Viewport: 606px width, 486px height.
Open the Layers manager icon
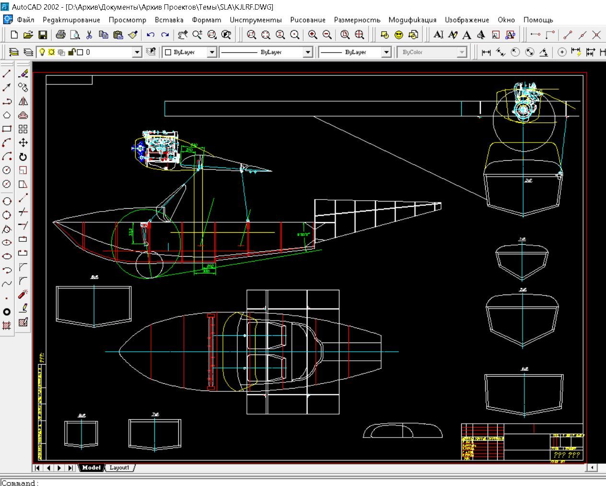[14, 52]
